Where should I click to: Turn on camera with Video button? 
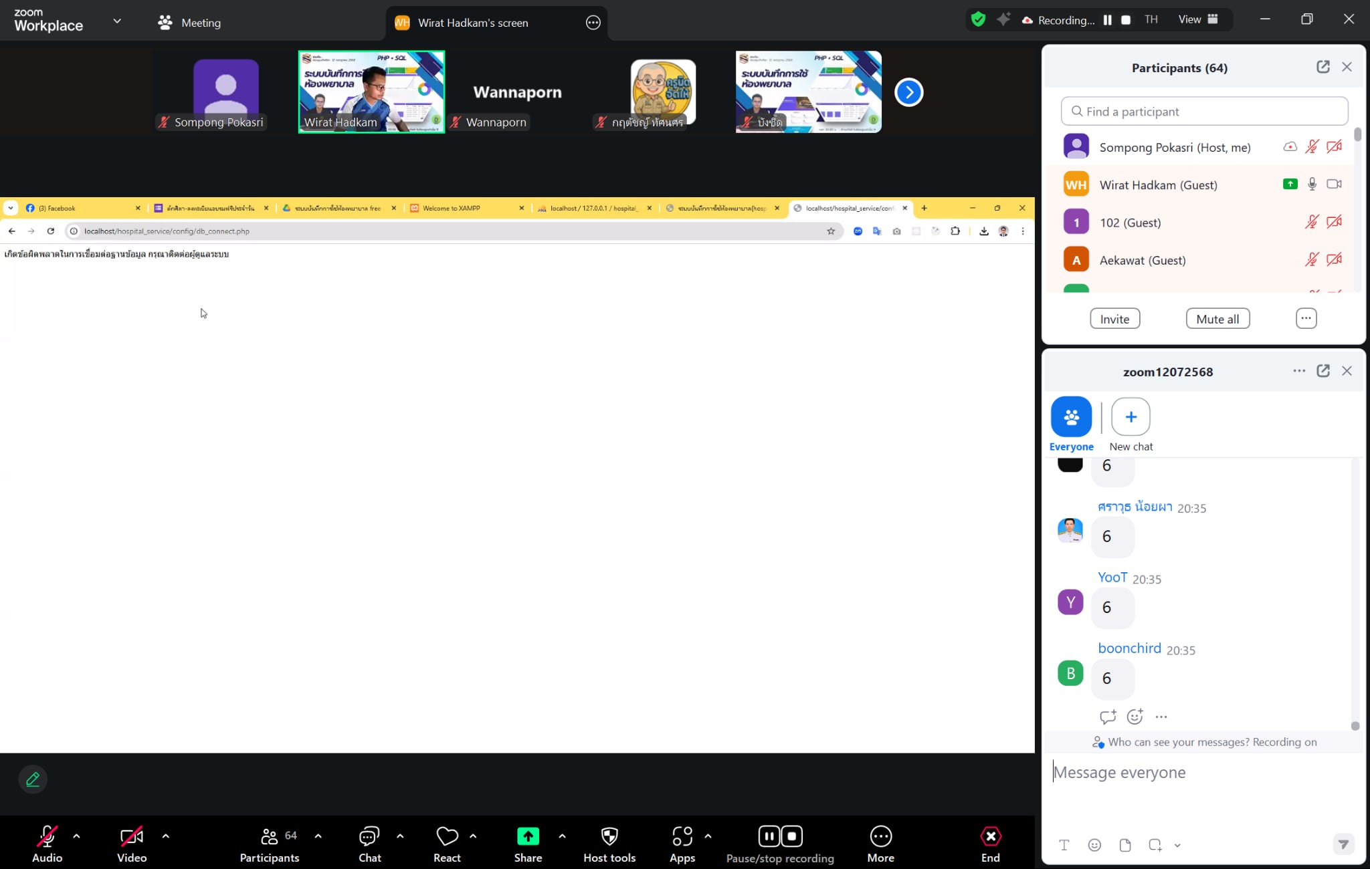coord(131,836)
